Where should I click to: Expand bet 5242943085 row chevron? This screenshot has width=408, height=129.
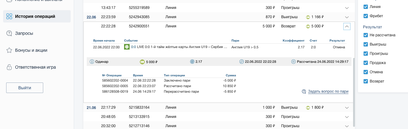tap(347, 17)
